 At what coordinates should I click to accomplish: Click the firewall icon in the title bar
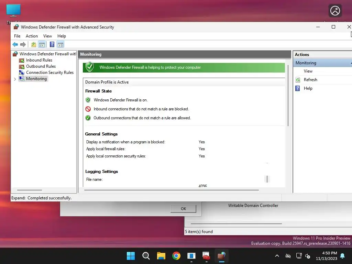[16, 27]
